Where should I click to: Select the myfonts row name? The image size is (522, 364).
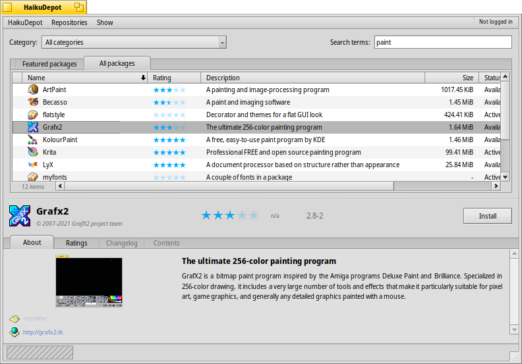click(x=55, y=177)
